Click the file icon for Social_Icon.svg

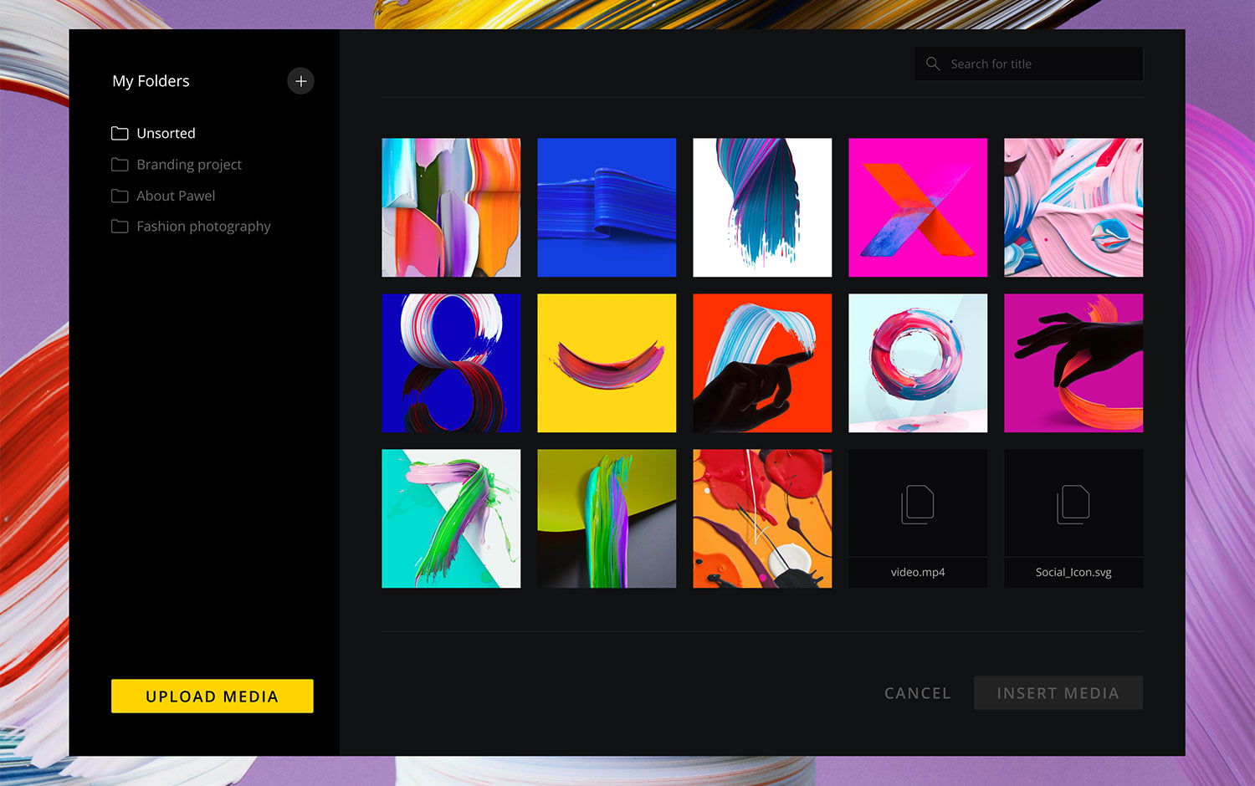[1073, 503]
